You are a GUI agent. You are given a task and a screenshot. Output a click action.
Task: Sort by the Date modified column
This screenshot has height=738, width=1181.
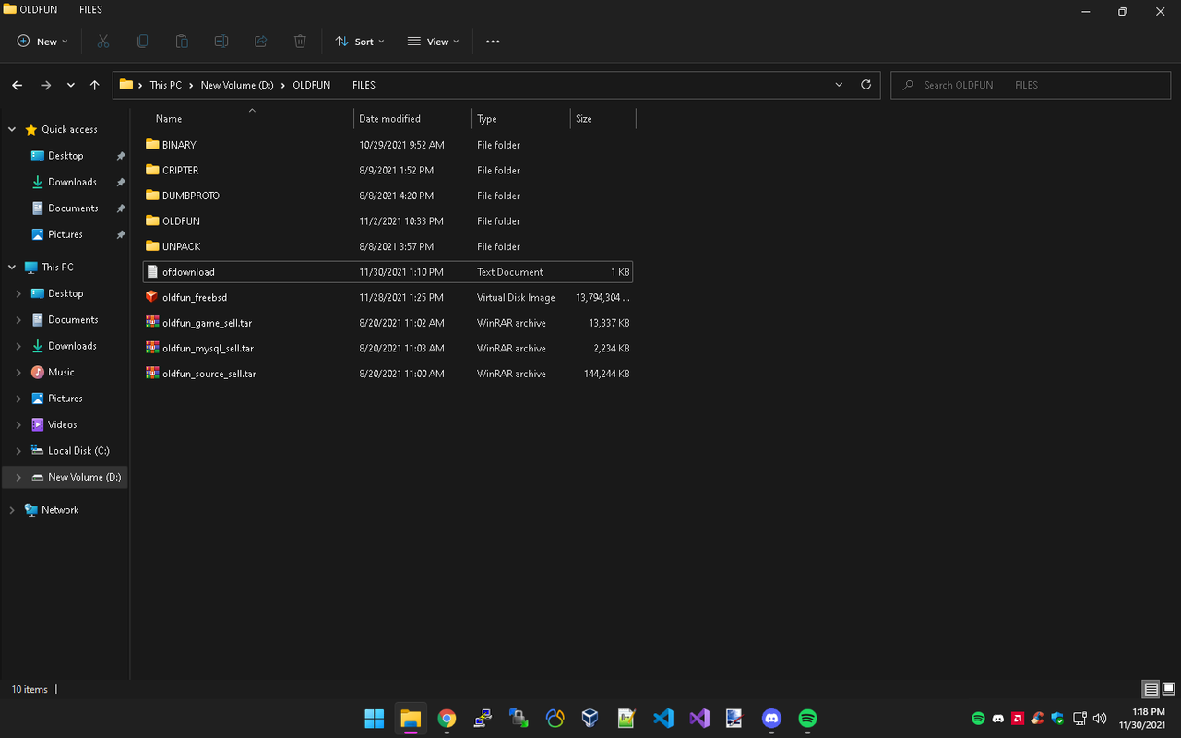click(412, 119)
